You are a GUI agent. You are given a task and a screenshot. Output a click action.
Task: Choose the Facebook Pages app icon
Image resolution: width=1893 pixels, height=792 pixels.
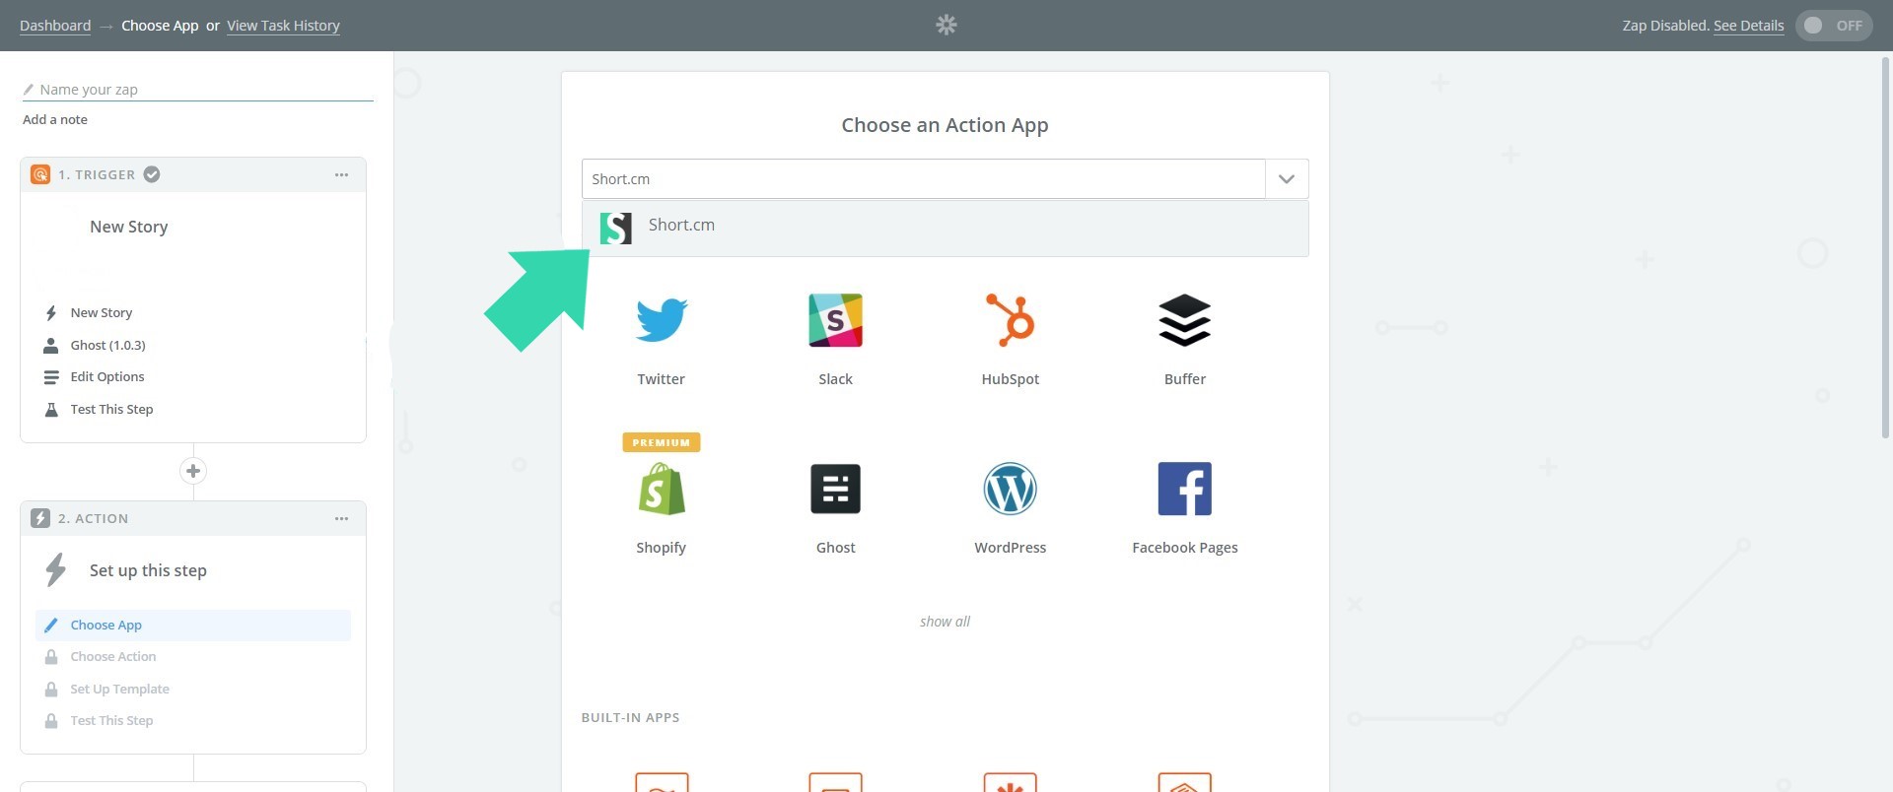pos(1184,490)
